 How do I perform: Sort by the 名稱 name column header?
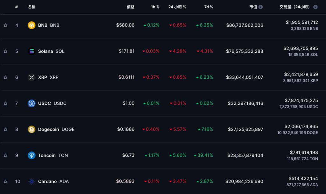32,7
